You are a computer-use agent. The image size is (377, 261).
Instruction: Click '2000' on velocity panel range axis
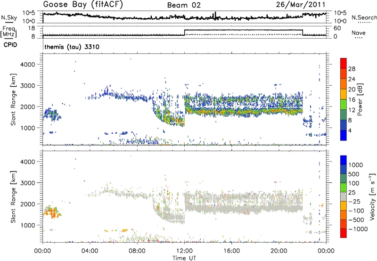click(28, 204)
